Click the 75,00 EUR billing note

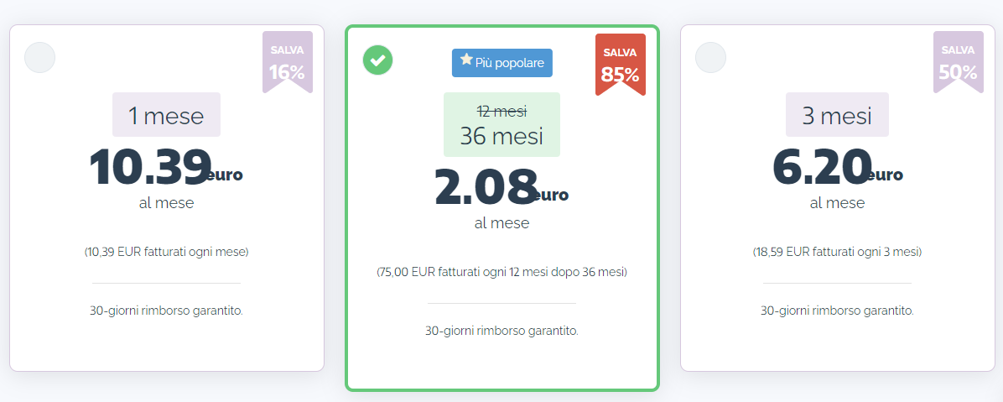coord(502,272)
